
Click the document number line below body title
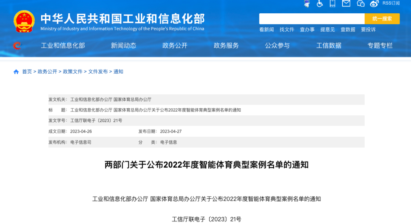coord(207,219)
